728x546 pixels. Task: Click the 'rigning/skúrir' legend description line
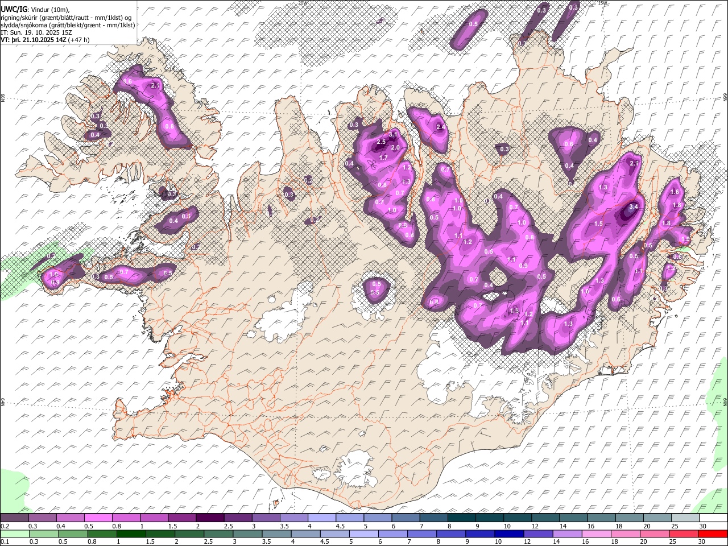pyautogui.click(x=66, y=17)
